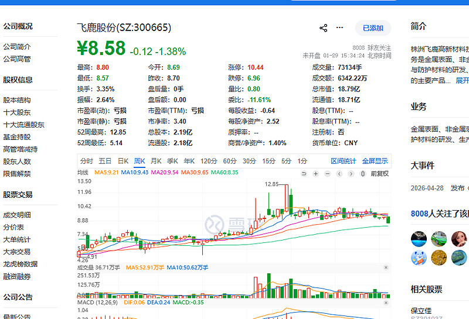Viewport: 469px width, 319px height.
Task: Open the woman portrait follower avatar
Action: [x=459, y=239]
